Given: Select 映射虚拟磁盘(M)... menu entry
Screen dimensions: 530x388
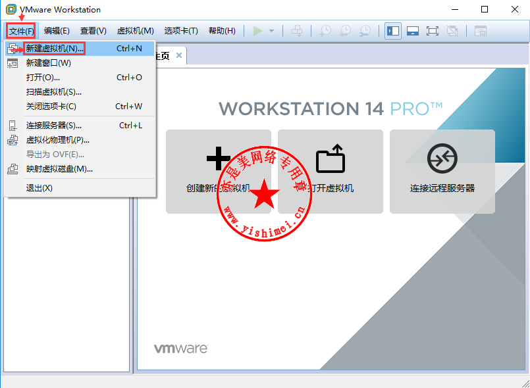Looking at the screenshot, I should click(80, 169).
